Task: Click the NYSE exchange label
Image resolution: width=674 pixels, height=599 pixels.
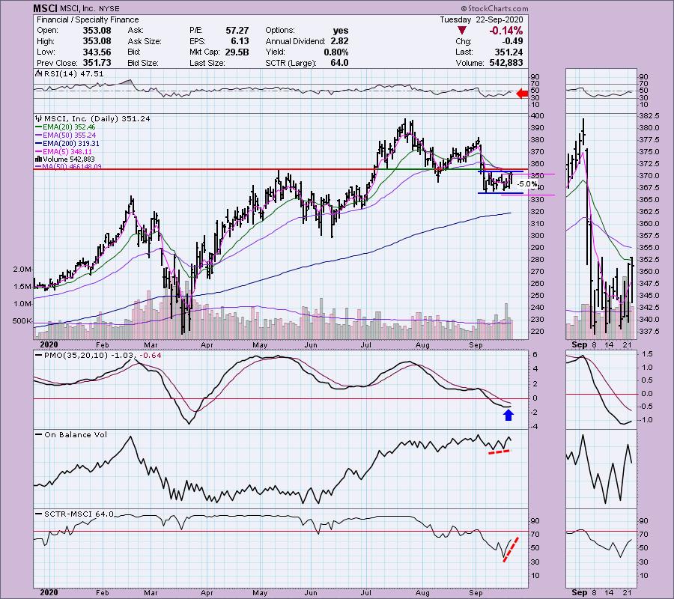Action: (x=108, y=8)
